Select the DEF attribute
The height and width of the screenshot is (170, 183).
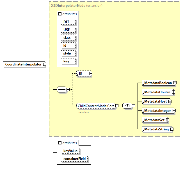pos(67,22)
